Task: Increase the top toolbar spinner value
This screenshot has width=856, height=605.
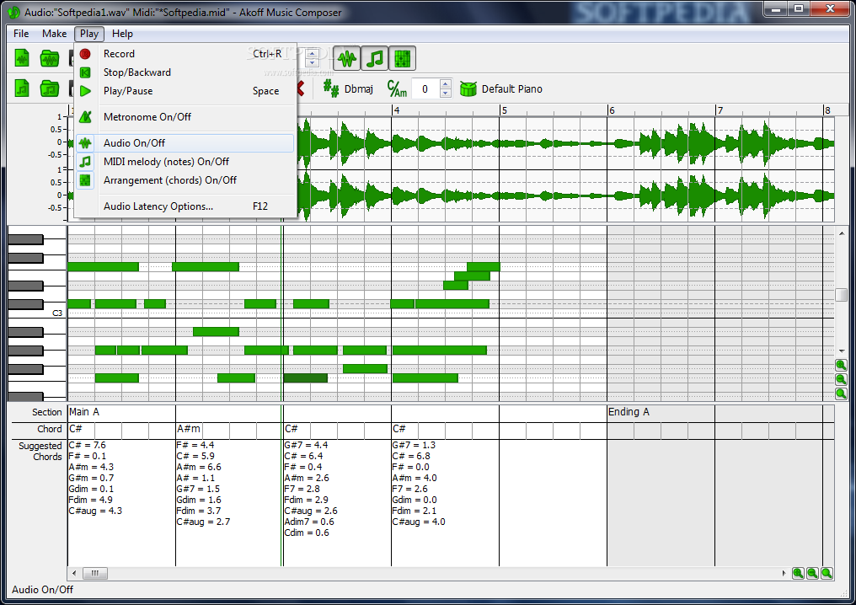Action: [313, 54]
